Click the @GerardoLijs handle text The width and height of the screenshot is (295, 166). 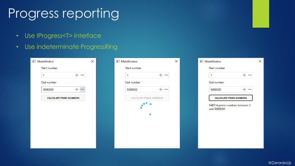coord(279,163)
